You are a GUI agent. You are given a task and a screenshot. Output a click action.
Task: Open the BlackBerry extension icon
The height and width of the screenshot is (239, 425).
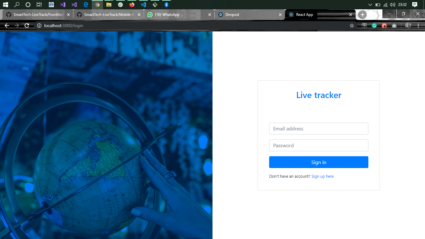click(364, 26)
